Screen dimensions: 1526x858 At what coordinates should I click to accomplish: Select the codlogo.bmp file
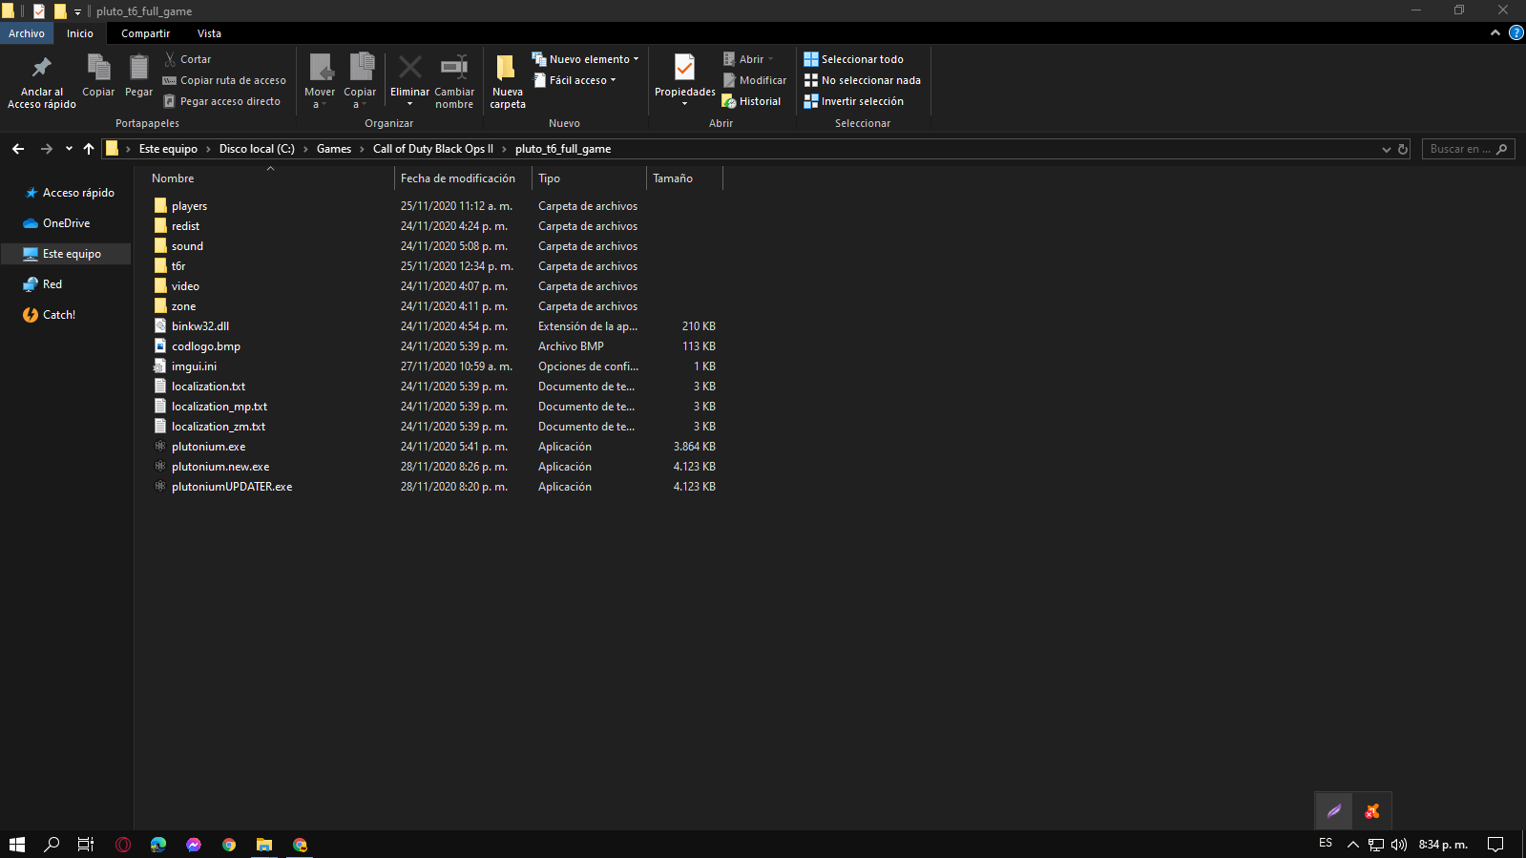pyautogui.click(x=206, y=346)
